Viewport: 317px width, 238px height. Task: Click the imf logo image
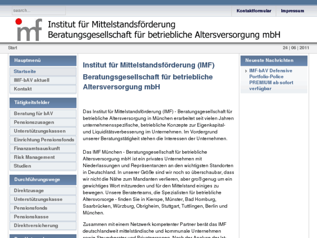(x=29, y=30)
